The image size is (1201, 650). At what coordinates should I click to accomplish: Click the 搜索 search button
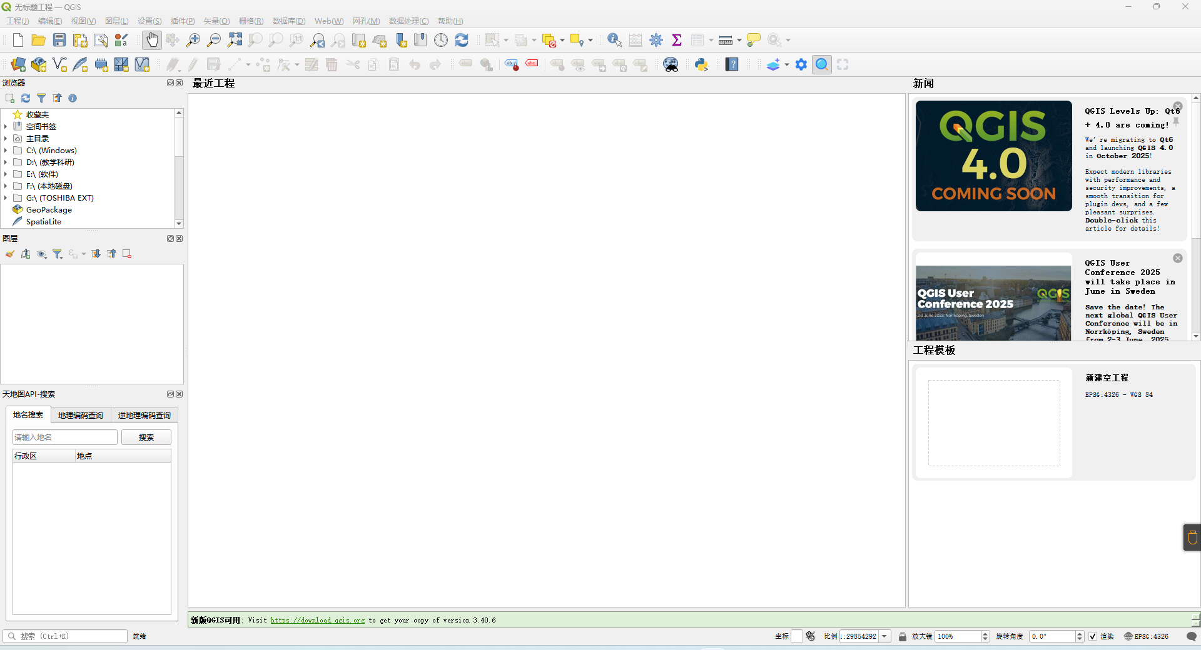tap(146, 437)
